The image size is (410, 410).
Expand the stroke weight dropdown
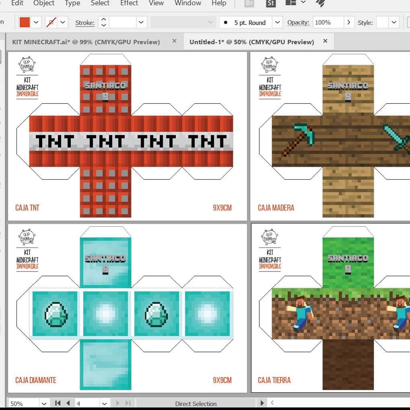coord(141,22)
